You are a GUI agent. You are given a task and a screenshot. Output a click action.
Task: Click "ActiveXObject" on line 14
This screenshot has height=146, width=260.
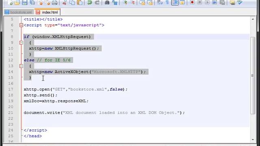coord(71,72)
